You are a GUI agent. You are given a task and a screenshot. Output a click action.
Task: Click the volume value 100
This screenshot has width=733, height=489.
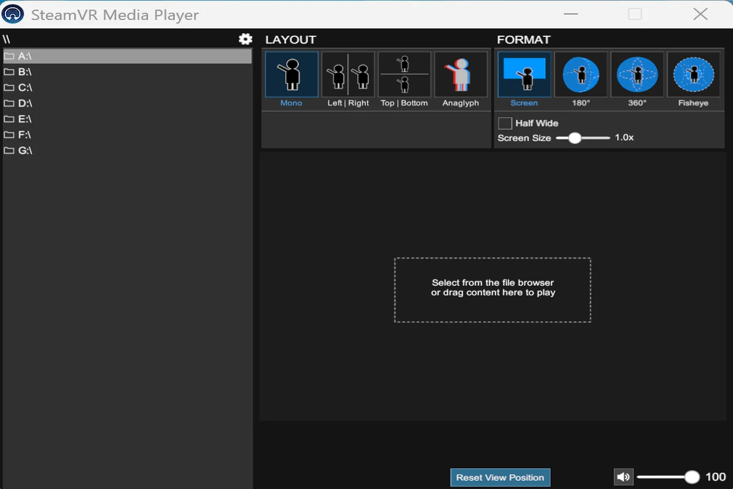(715, 477)
